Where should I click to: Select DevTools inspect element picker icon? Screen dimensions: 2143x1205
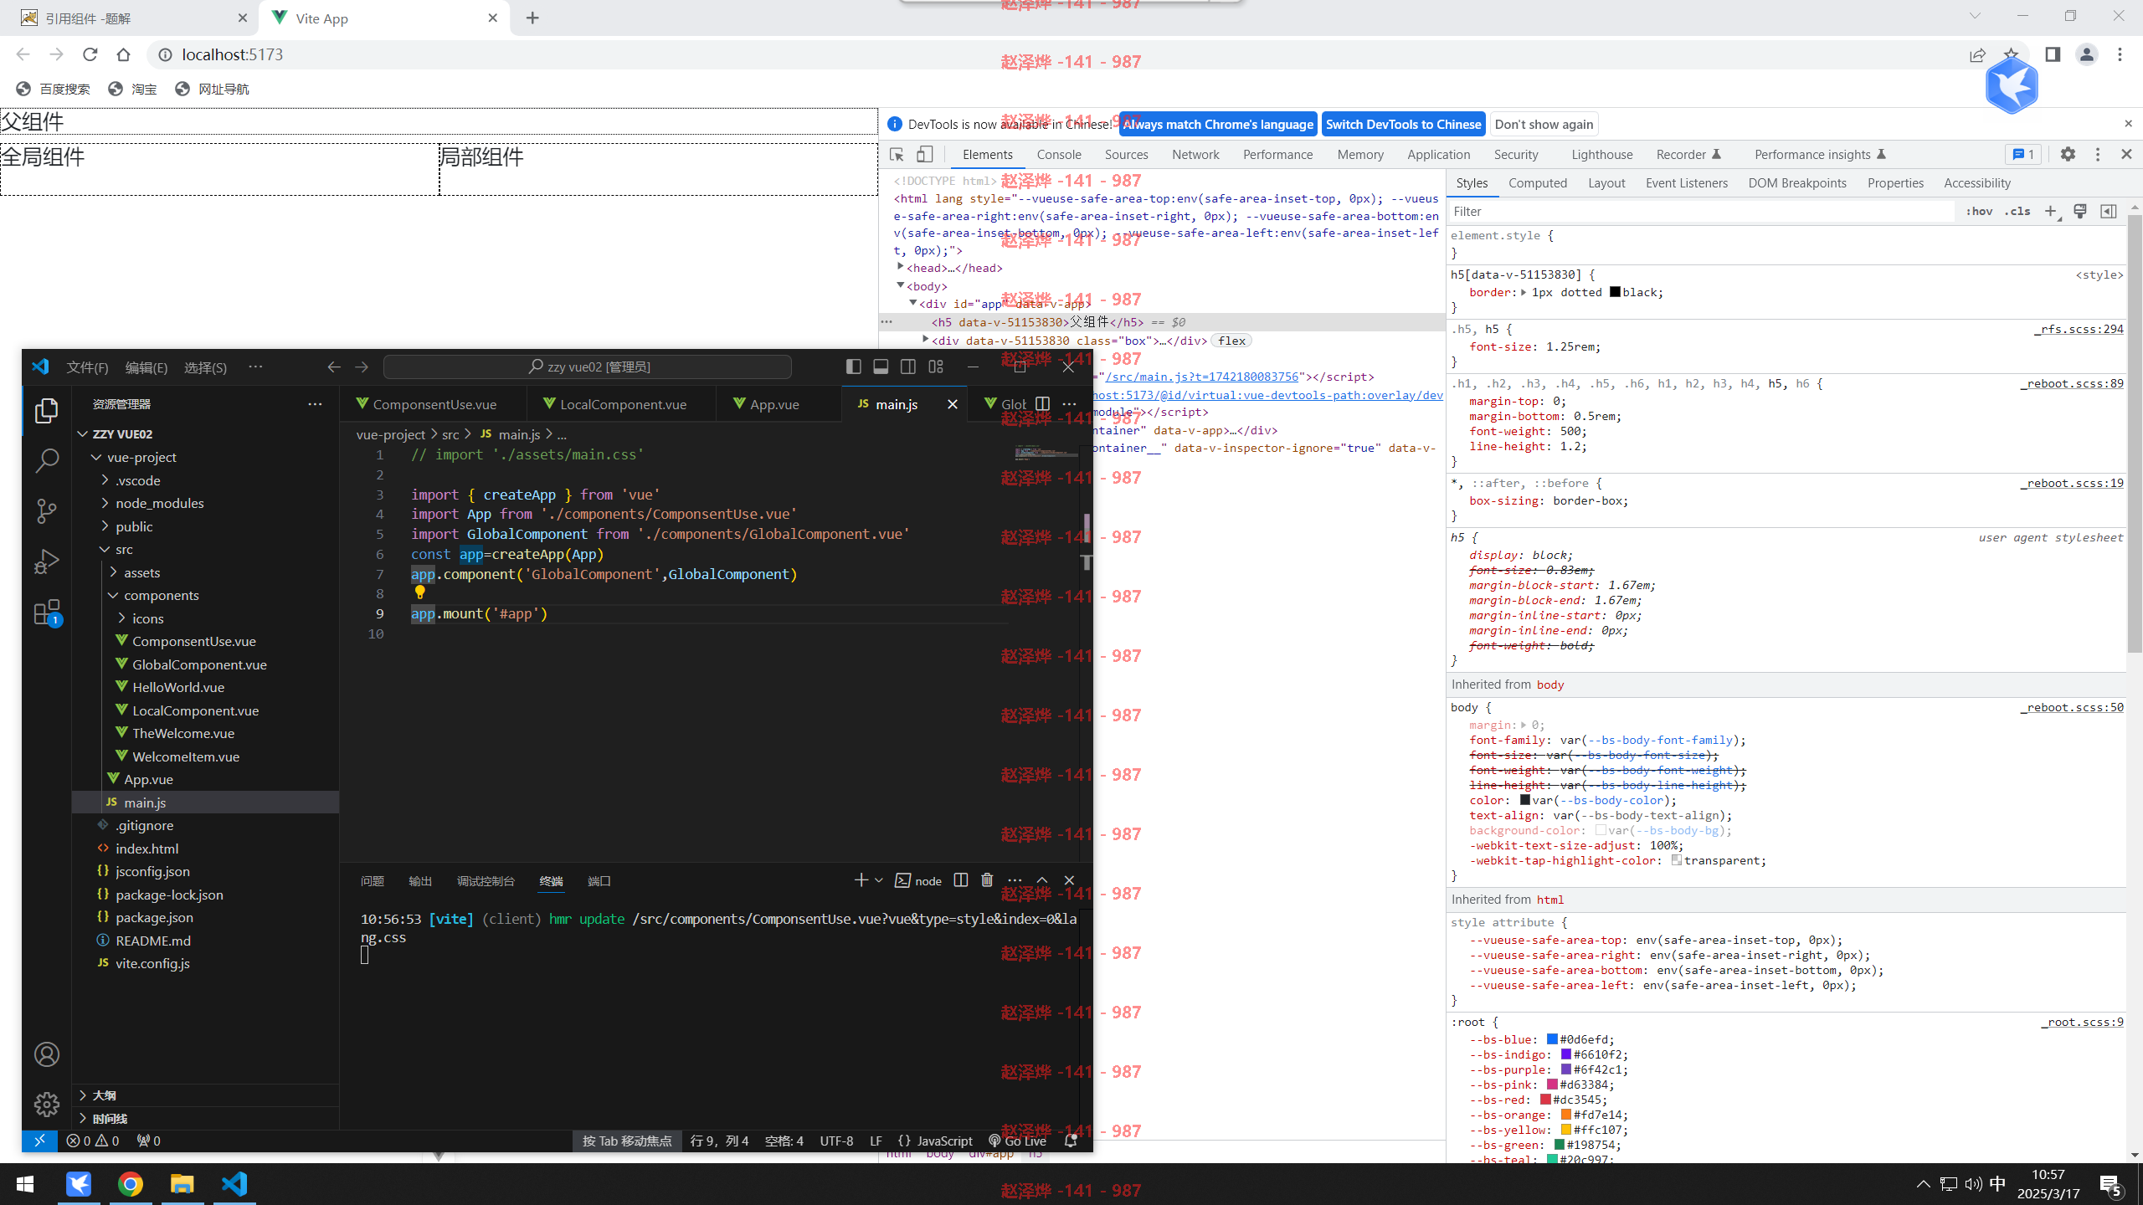897,155
